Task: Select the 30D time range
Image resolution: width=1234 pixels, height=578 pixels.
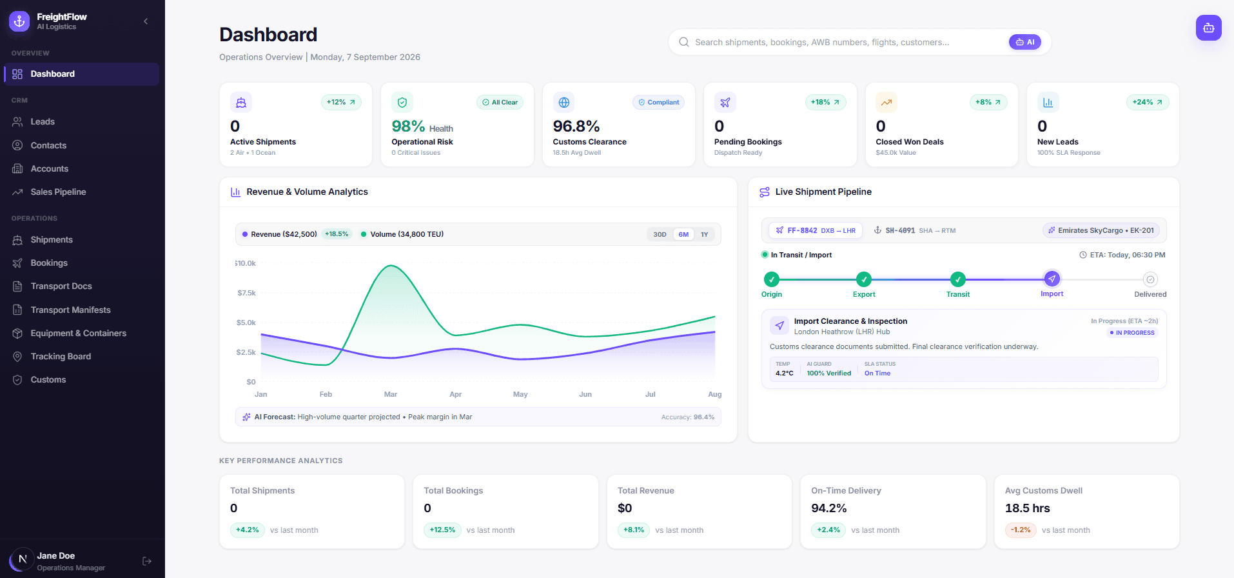Action: [x=660, y=234]
